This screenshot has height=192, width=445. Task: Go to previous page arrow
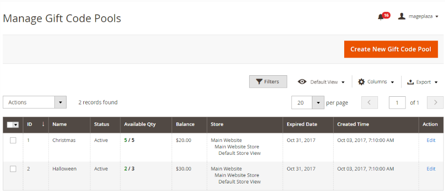pos(369,102)
